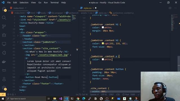Click css folder breadcrumb item
Image resolution: width=180 pixels, height=101 pixels.
tap(91, 13)
